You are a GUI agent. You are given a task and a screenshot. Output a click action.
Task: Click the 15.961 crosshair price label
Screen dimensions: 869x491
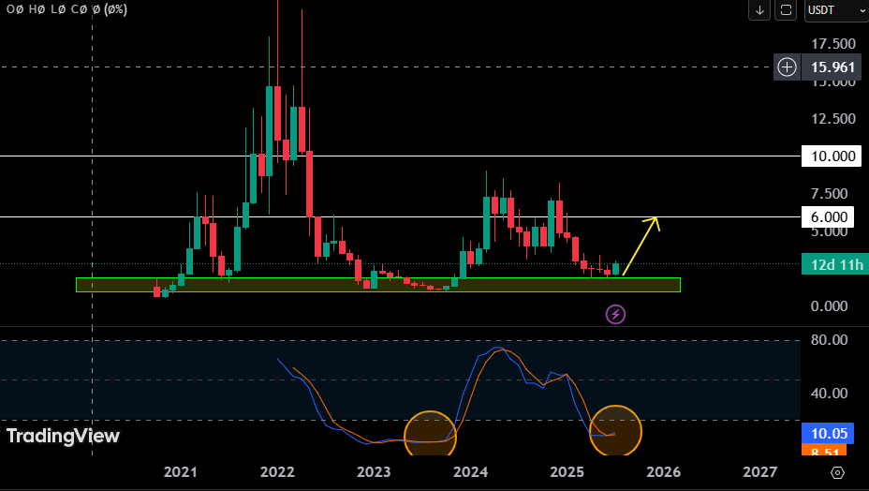(832, 67)
